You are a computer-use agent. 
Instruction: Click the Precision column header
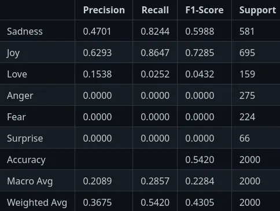(104, 10)
